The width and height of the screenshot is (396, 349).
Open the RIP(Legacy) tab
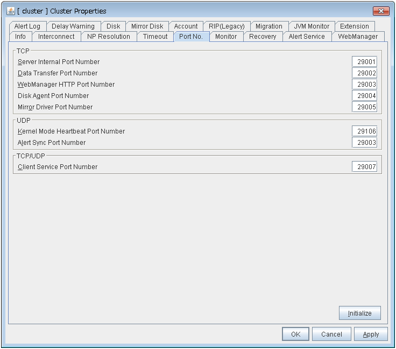227,26
